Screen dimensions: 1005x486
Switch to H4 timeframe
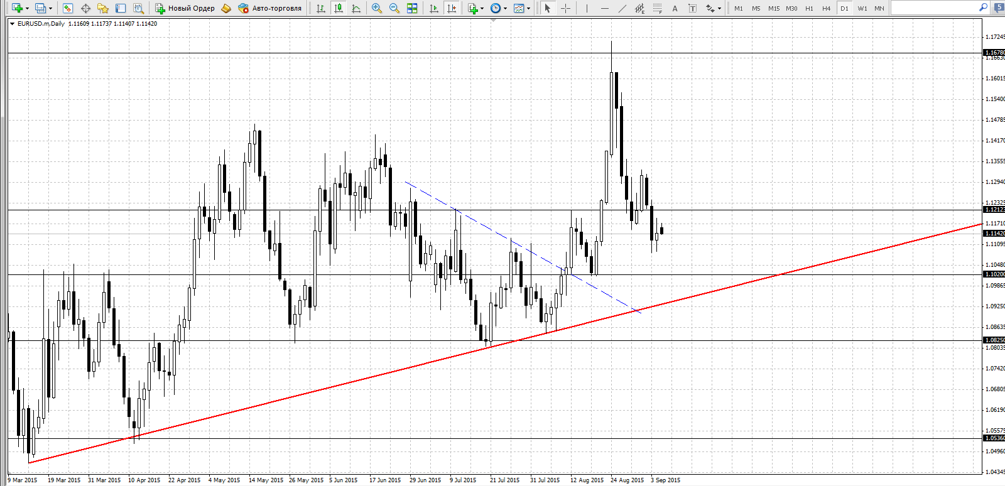pos(826,8)
